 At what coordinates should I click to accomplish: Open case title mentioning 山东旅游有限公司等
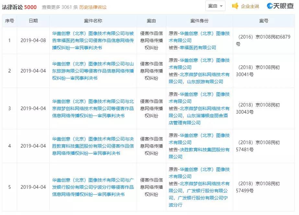point(93,71)
